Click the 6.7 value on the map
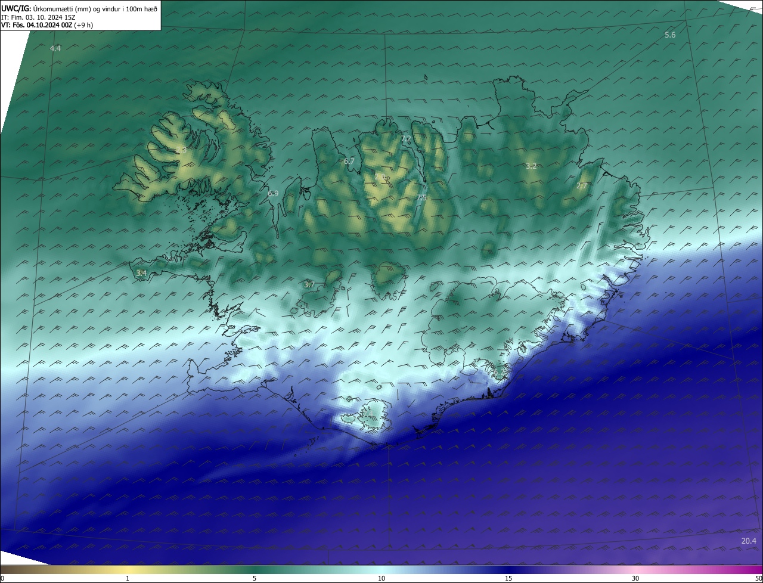 click(x=349, y=161)
